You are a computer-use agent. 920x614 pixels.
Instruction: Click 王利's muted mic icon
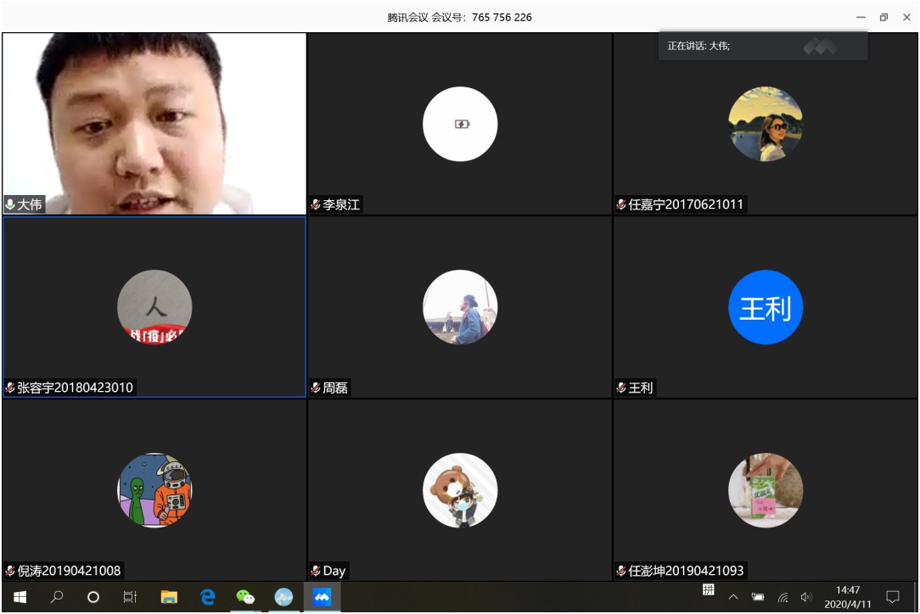pyautogui.click(x=621, y=388)
